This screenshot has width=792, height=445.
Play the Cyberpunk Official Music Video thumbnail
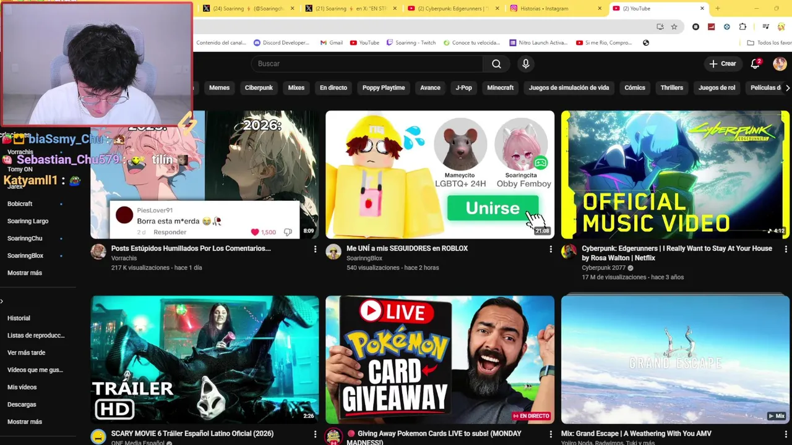tap(675, 174)
